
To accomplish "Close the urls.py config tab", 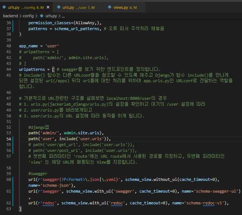I will (x=48, y=7).
